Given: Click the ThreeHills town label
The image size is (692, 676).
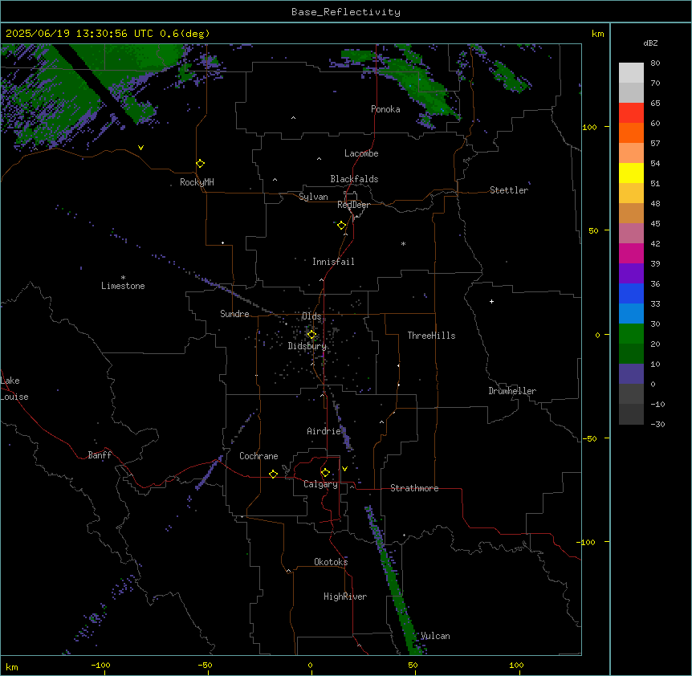Looking at the screenshot, I should [431, 336].
